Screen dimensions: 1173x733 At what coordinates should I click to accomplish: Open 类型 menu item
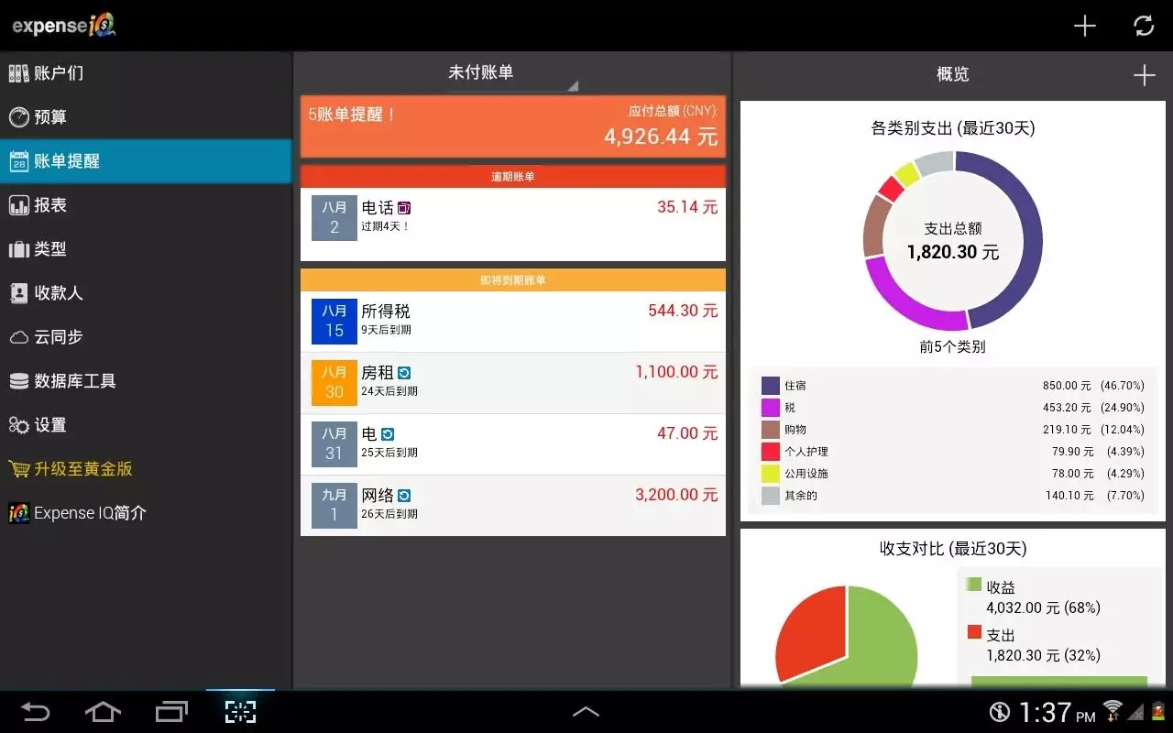point(146,249)
